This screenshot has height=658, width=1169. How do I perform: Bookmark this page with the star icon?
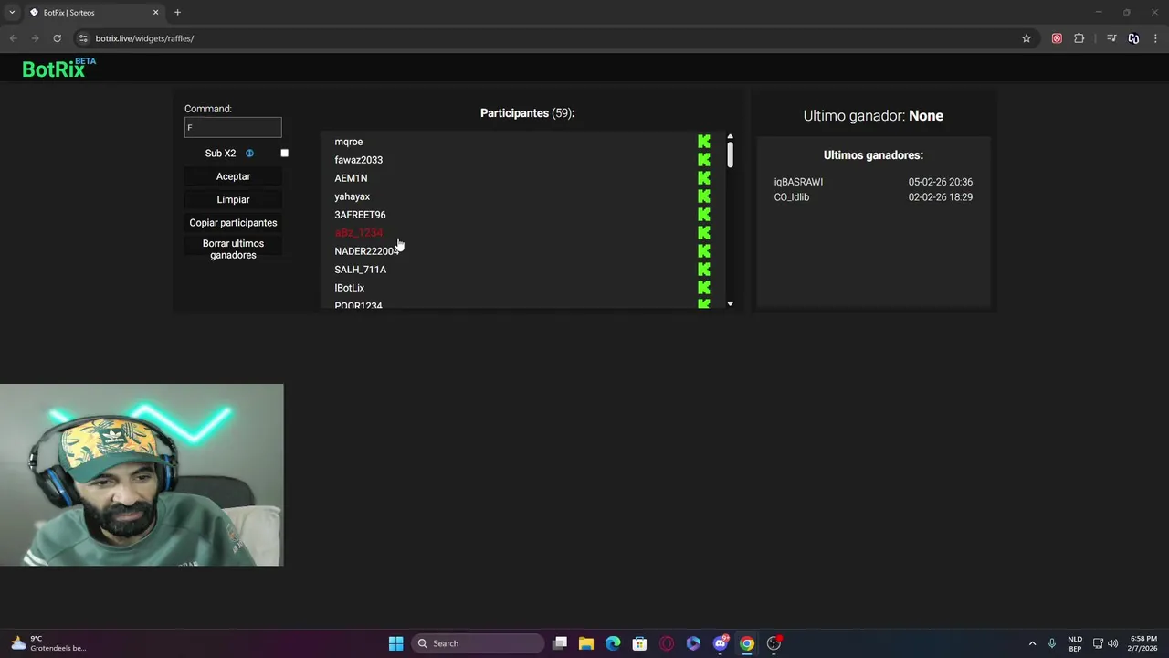pyautogui.click(x=1027, y=38)
